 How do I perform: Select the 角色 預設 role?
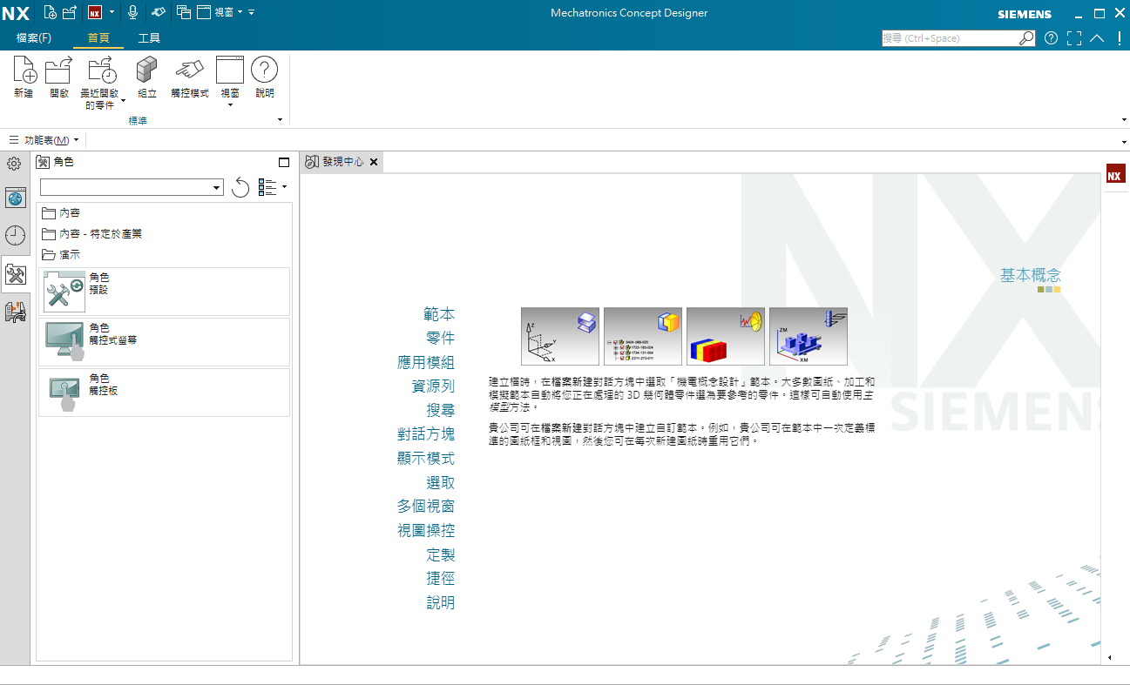tap(164, 292)
